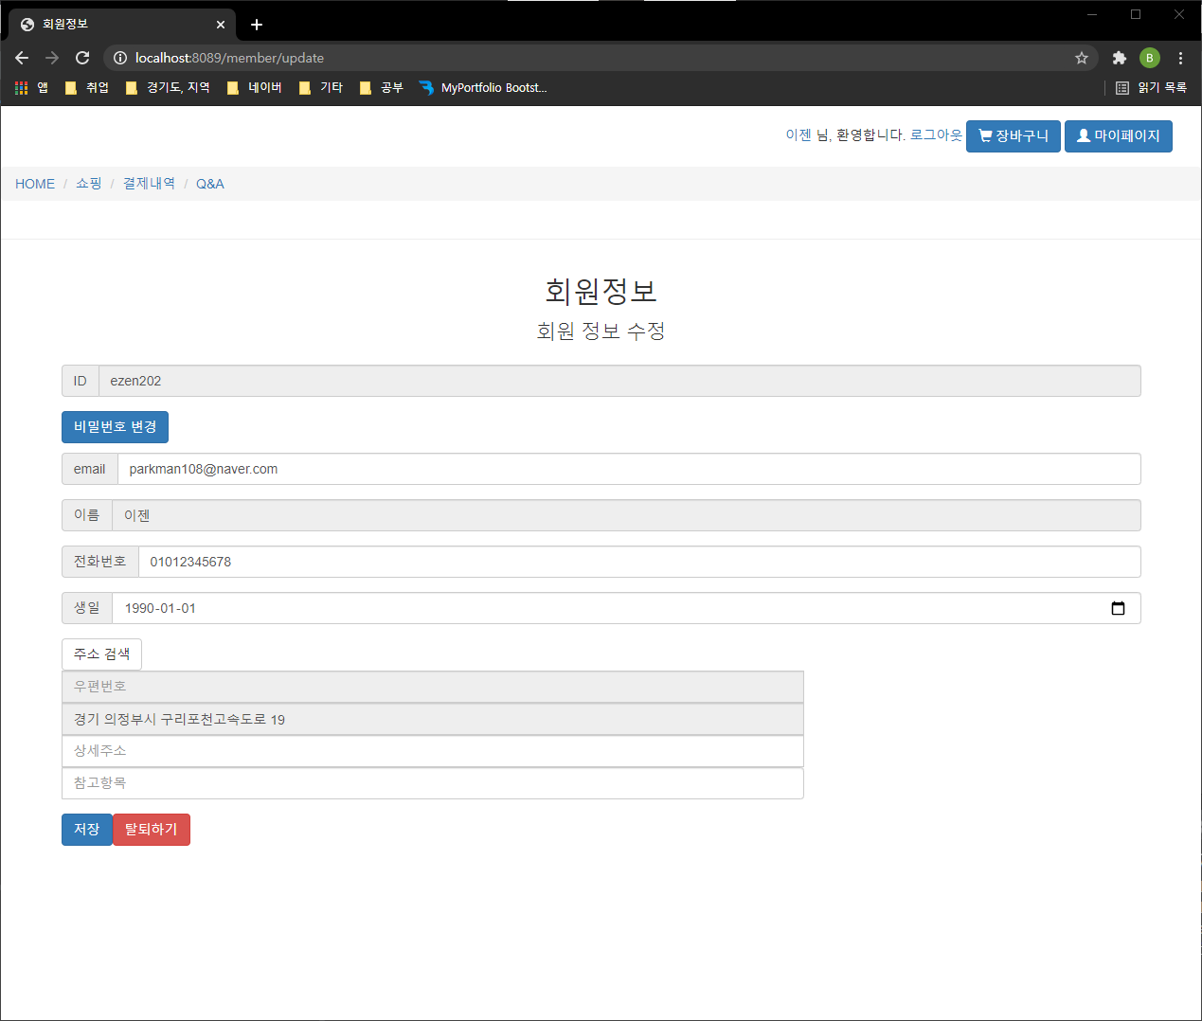Click the shopping cart icon on 장바구니 button
Image resolution: width=1202 pixels, height=1021 pixels.
point(985,135)
